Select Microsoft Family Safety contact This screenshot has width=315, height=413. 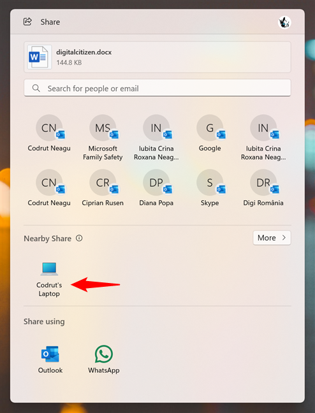pyautogui.click(x=103, y=138)
